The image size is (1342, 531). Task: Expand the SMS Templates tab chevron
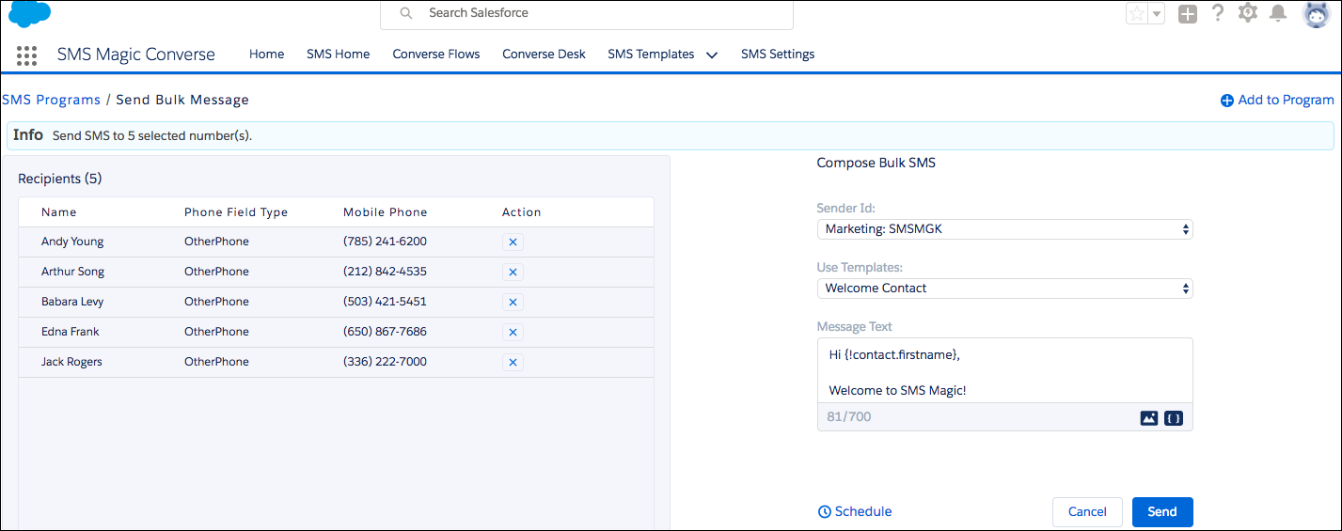pyautogui.click(x=712, y=55)
